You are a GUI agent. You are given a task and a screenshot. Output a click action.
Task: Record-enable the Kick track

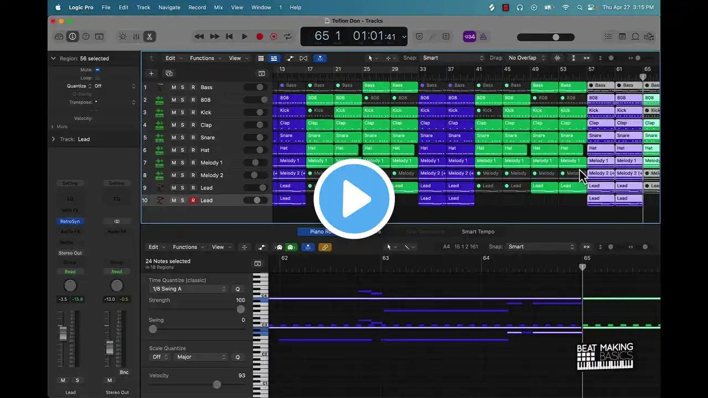click(193, 113)
